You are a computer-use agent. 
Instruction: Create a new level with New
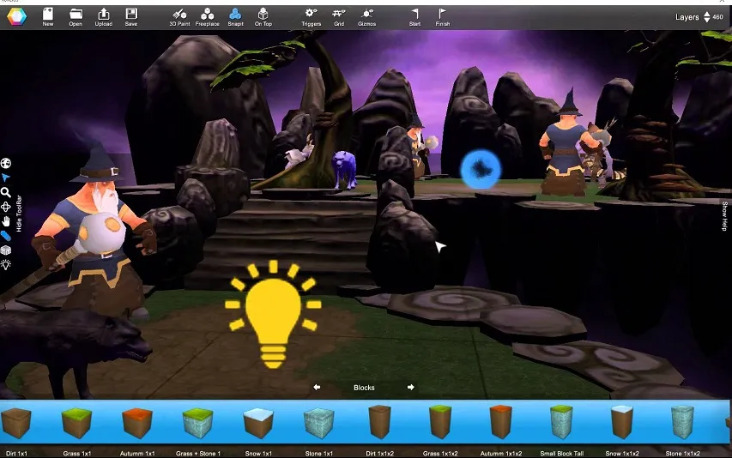[47, 17]
